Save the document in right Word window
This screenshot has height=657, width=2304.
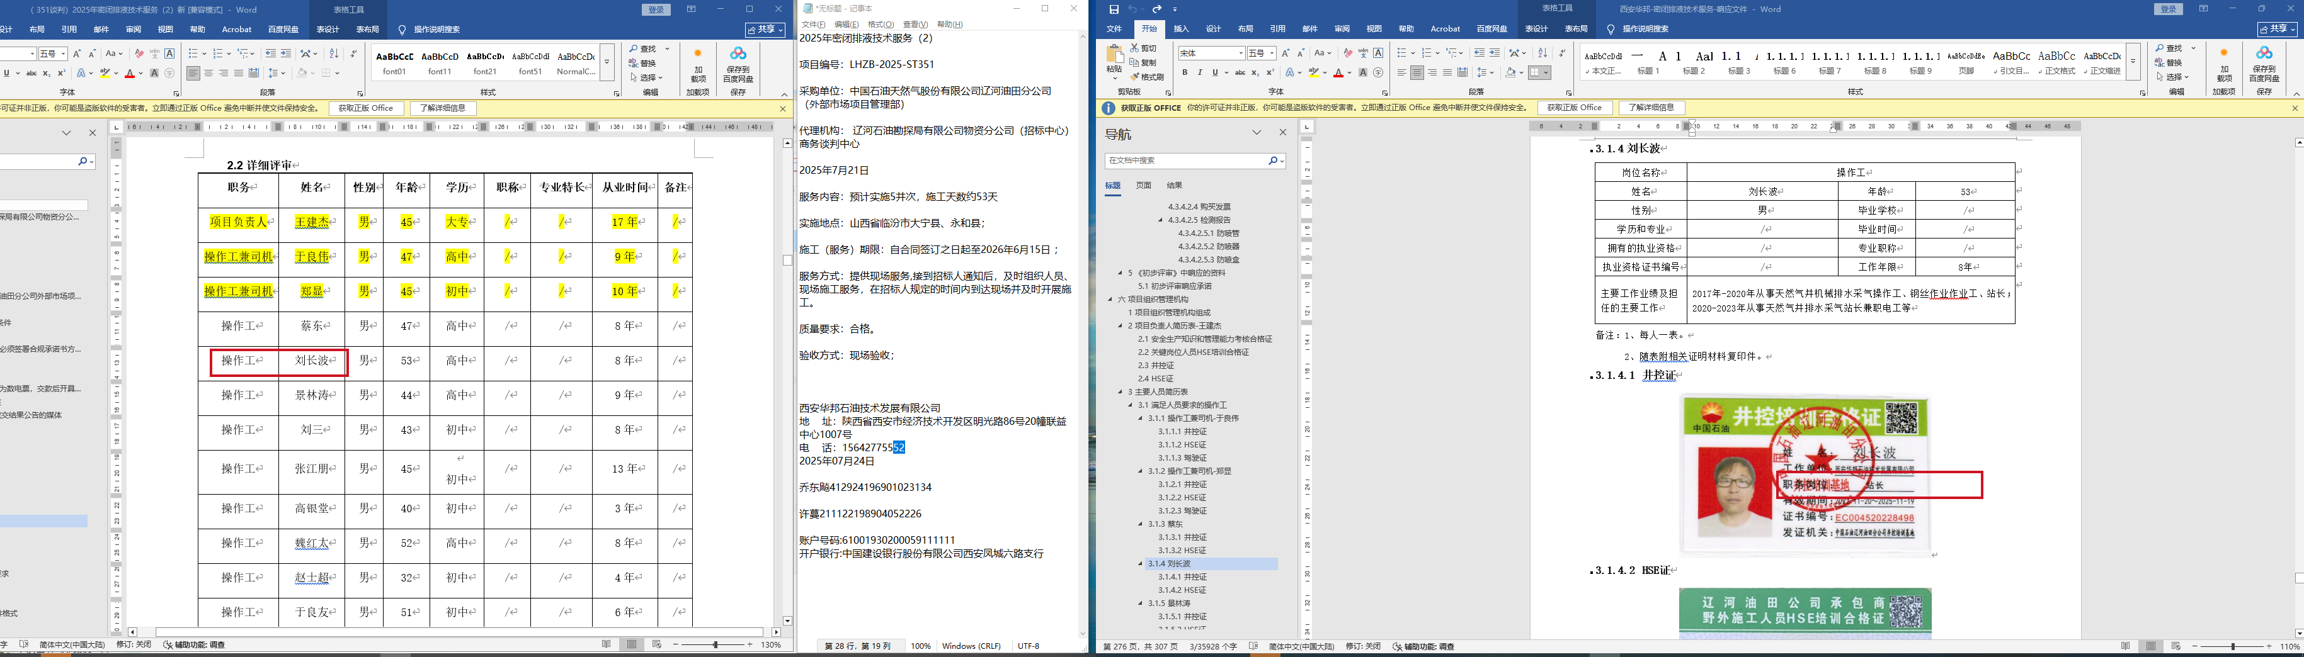pyautogui.click(x=1114, y=9)
